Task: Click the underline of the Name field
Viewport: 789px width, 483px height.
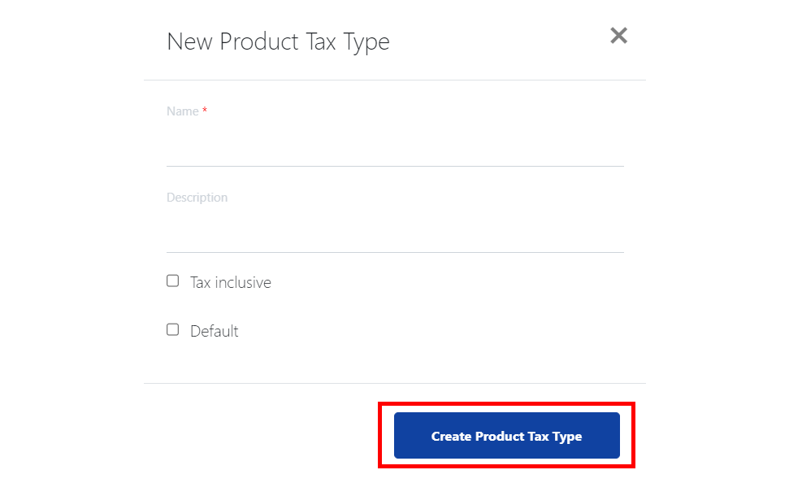Action: tap(395, 166)
